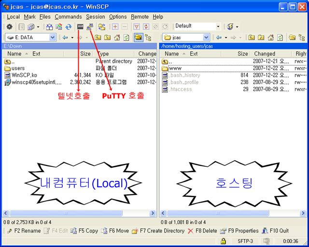
Task: Click the F5 Copy button
Action: point(84,231)
